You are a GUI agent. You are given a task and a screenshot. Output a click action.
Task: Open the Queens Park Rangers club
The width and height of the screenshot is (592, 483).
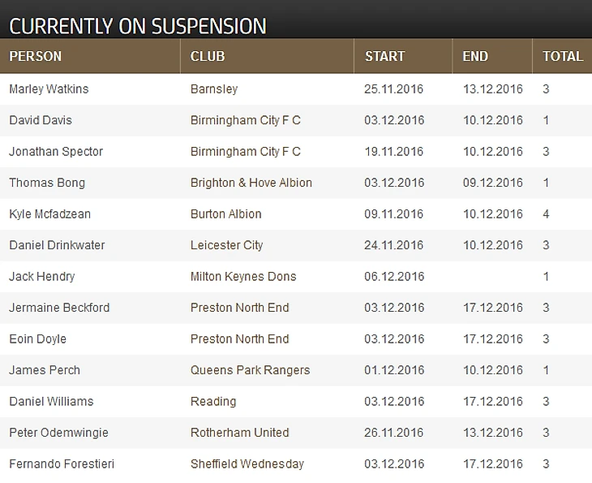tap(251, 370)
